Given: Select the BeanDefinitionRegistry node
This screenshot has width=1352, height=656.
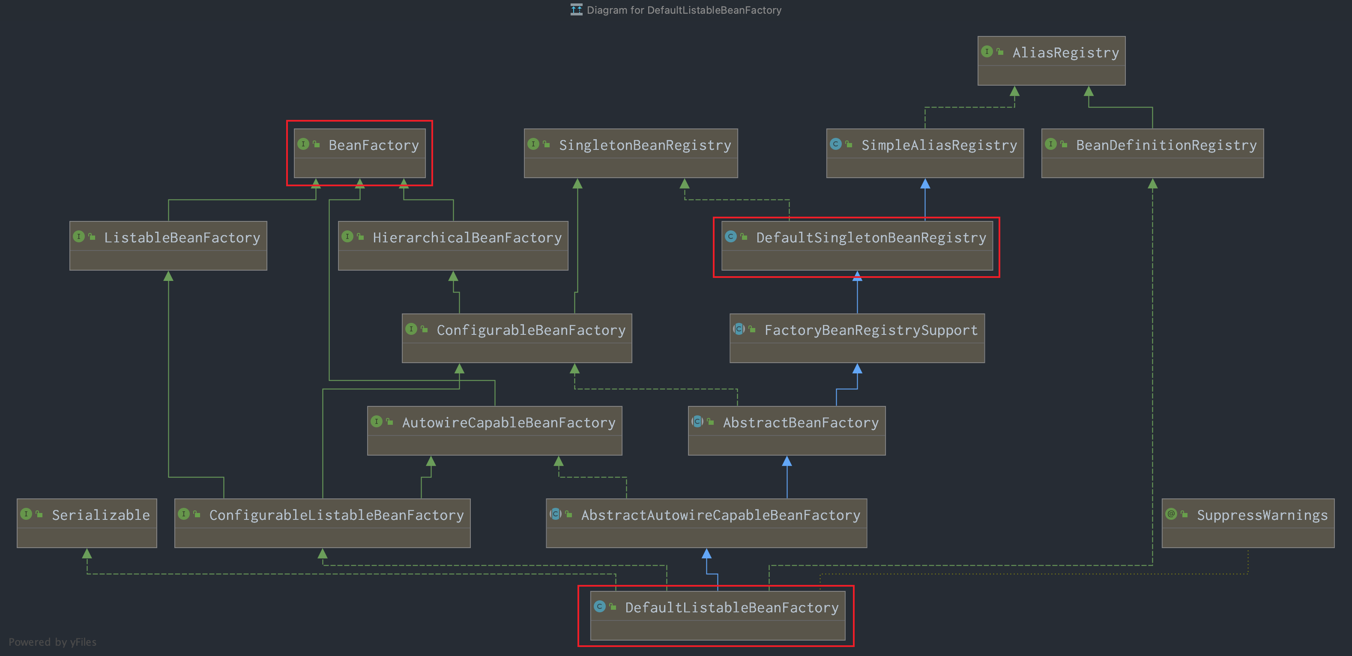Looking at the screenshot, I should (x=1166, y=145).
